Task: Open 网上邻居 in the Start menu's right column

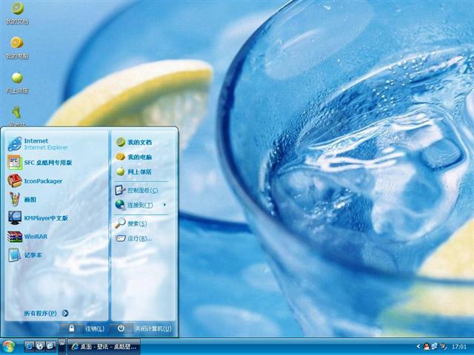Action: point(133,172)
